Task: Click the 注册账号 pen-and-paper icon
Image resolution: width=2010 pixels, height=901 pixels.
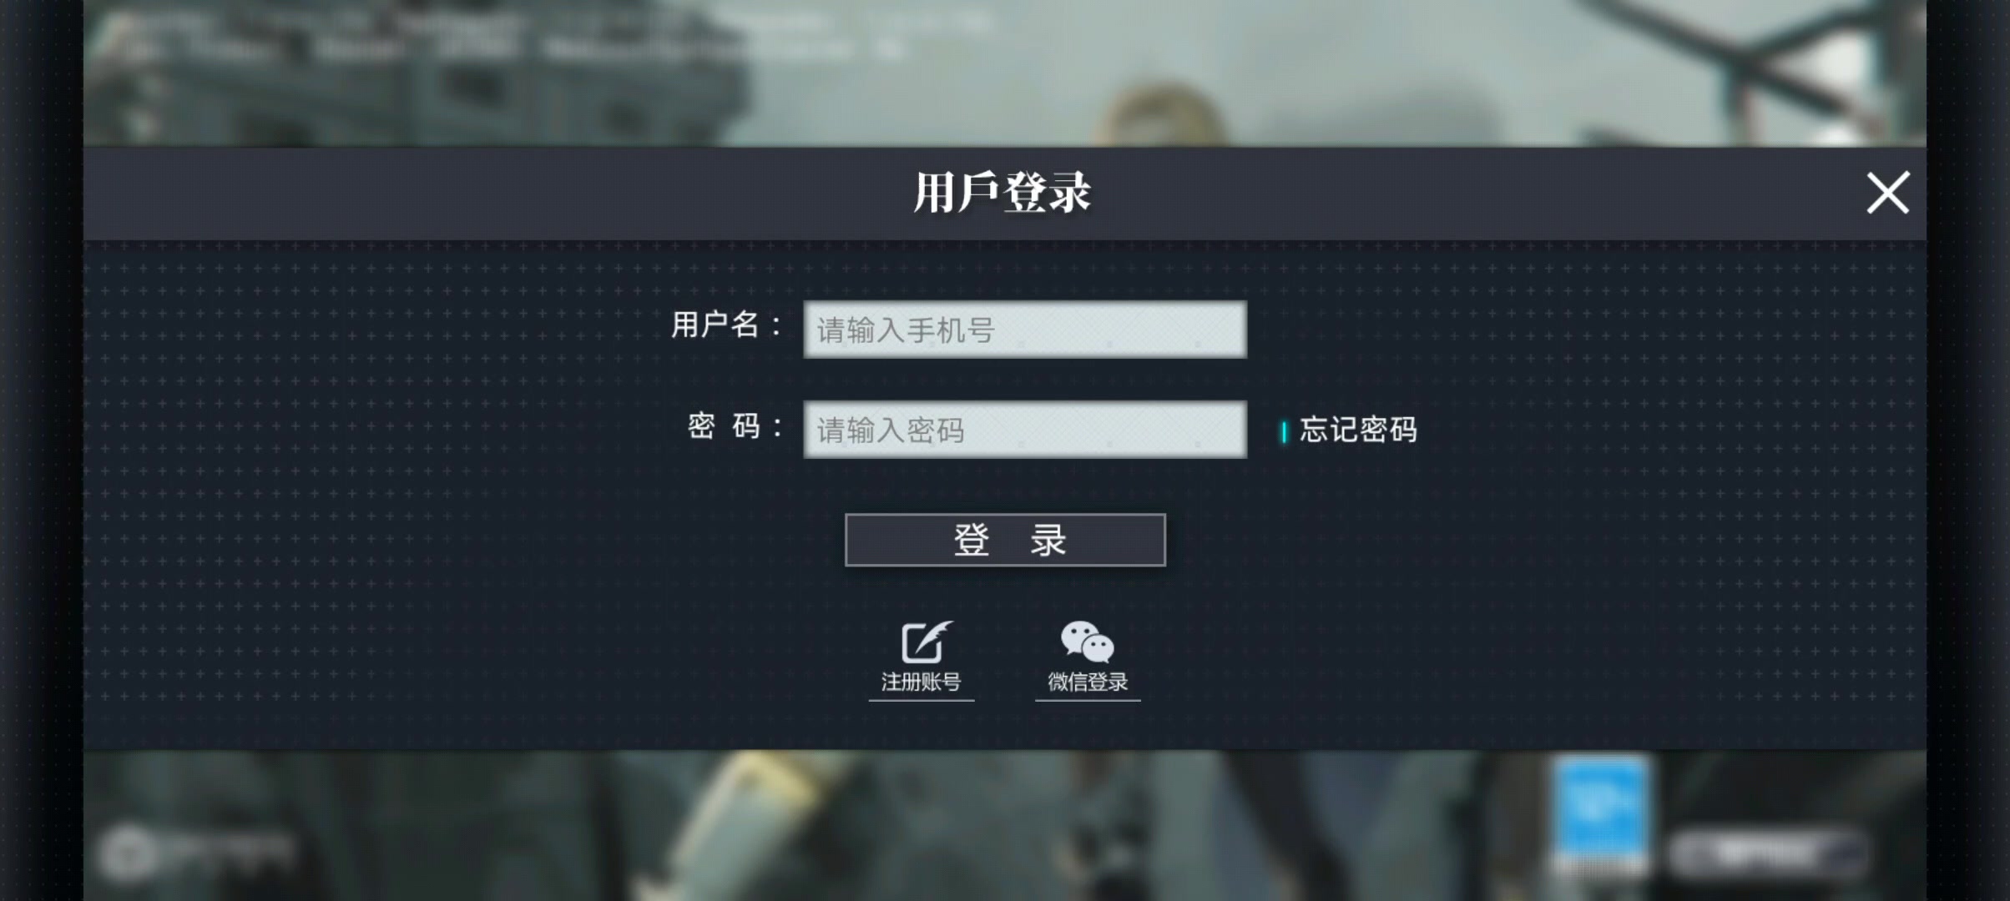Action: pos(926,642)
